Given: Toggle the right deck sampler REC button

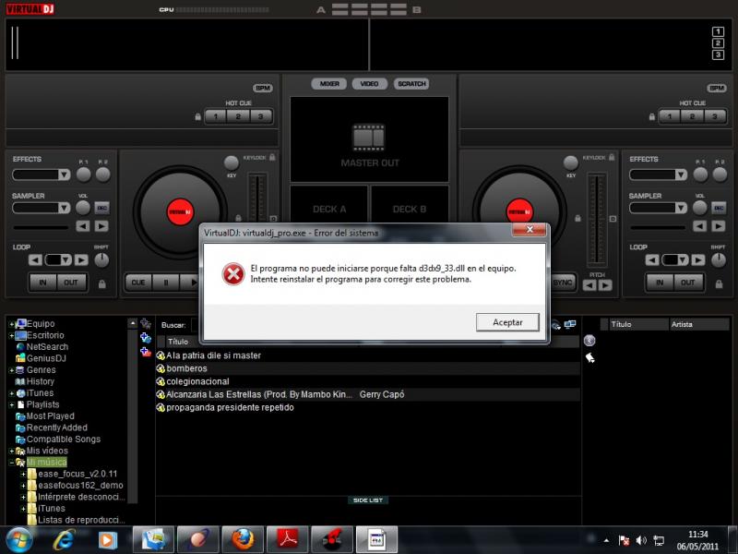Looking at the screenshot, I should pyautogui.click(x=719, y=208).
